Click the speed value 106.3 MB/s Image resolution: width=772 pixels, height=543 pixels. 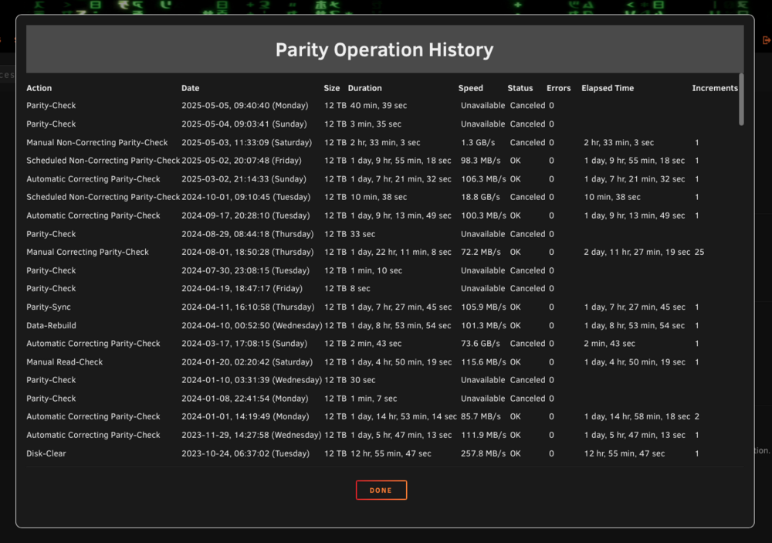(483, 179)
